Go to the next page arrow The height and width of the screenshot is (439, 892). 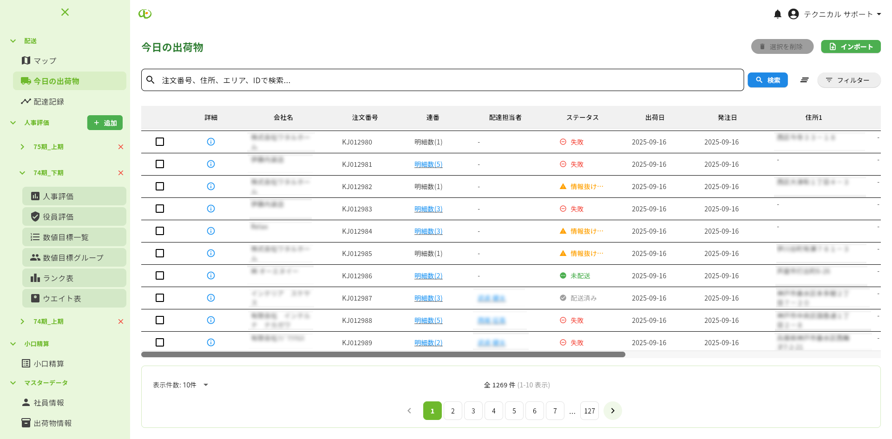(x=612, y=411)
